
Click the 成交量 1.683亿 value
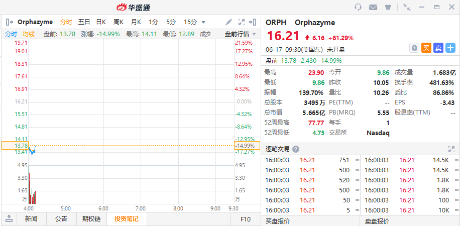click(444, 72)
